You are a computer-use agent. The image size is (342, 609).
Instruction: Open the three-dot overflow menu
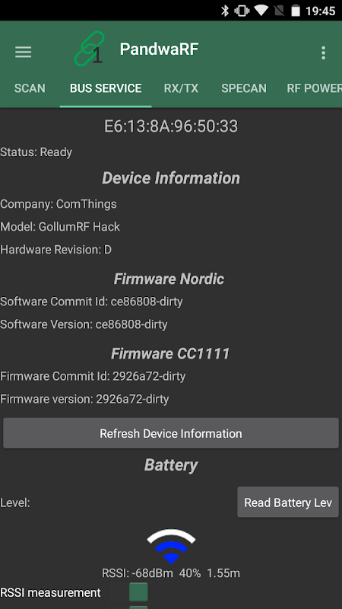[x=324, y=53]
